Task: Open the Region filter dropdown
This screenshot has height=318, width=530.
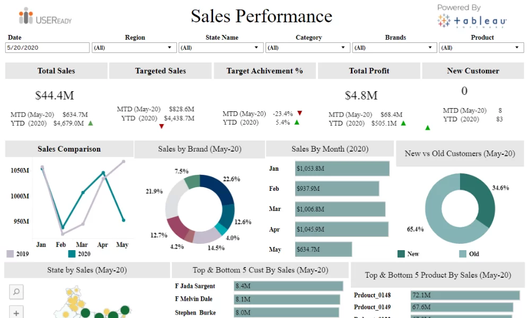Action: (x=134, y=48)
